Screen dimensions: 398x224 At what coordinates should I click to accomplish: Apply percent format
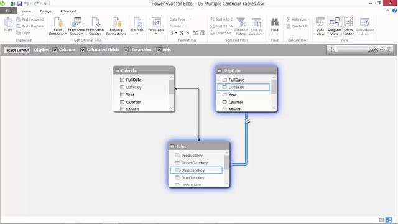coord(182,33)
